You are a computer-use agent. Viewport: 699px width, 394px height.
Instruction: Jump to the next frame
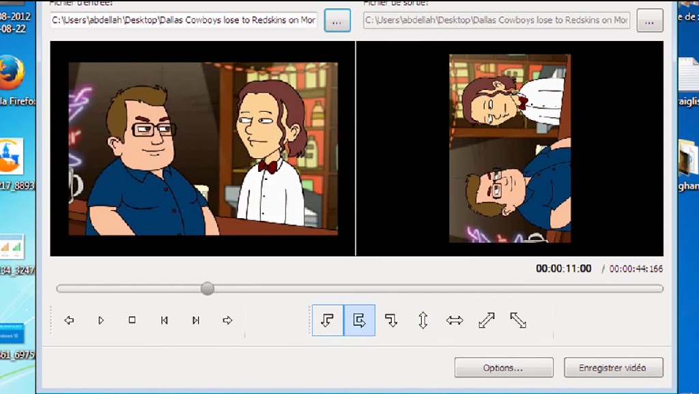tap(196, 320)
